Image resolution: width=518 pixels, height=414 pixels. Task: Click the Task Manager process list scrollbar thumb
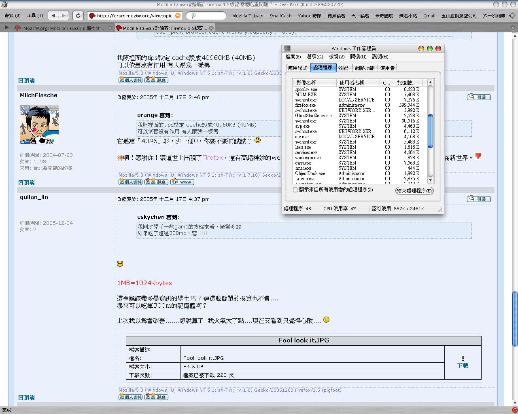430,131
